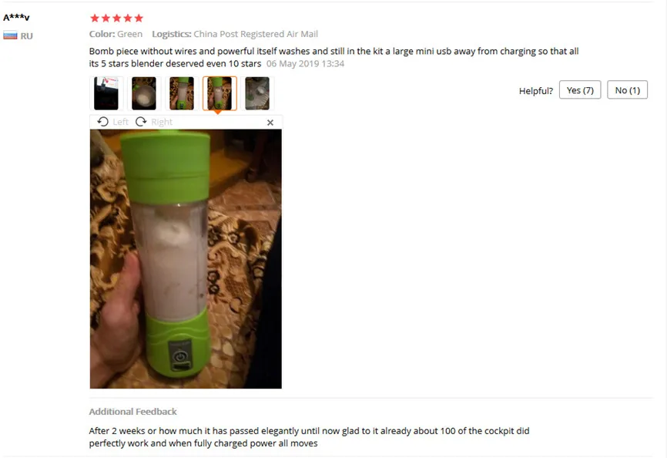Click the 'Left' rotate label
This screenshot has width=667, height=458.
[120, 122]
